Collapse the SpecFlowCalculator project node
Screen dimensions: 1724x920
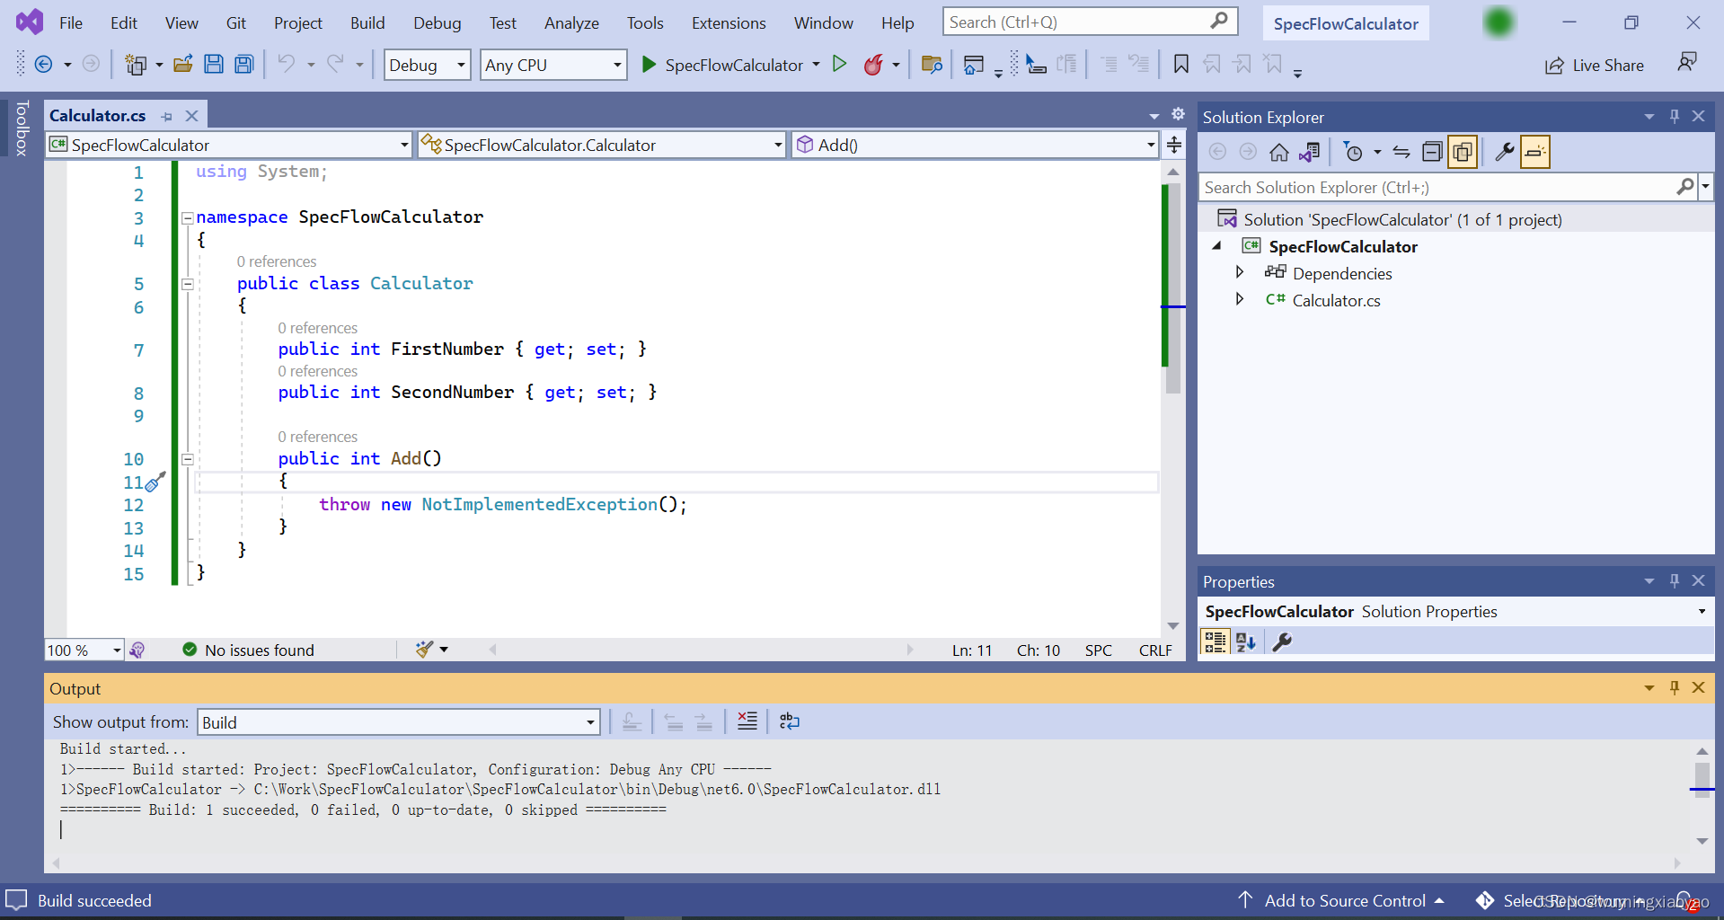coord(1217,245)
